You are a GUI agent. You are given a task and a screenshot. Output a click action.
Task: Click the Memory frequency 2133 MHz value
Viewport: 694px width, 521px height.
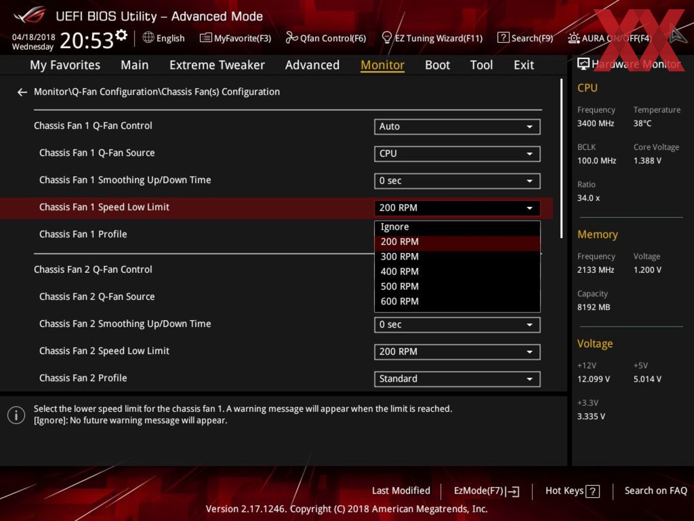coord(596,270)
